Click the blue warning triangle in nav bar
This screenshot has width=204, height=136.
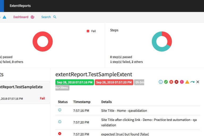pyautogui.click(x=5, y=17)
